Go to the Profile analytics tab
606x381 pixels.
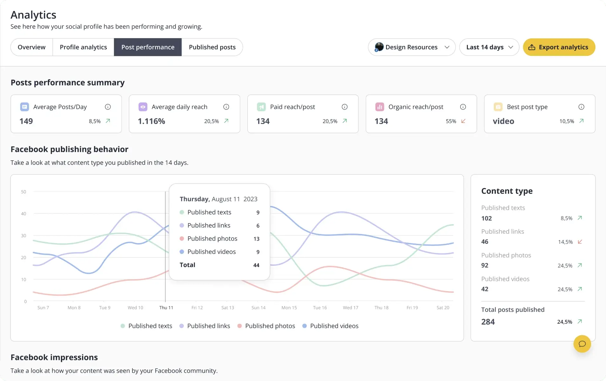[x=83, y=47]
